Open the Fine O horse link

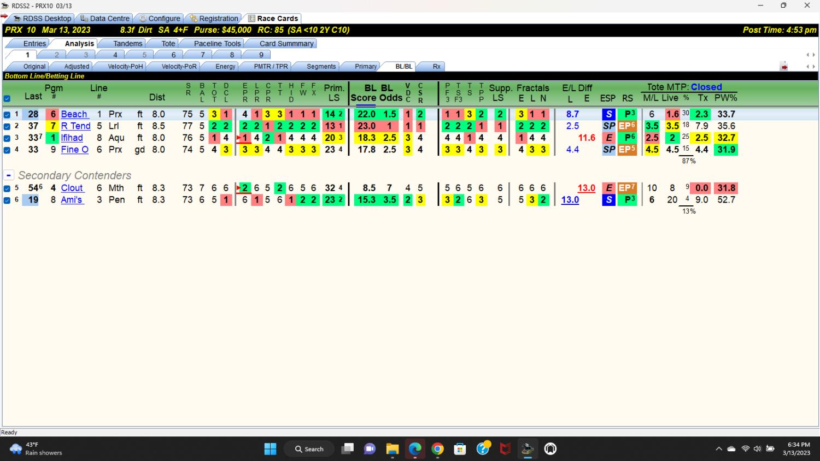click(74, 150)
